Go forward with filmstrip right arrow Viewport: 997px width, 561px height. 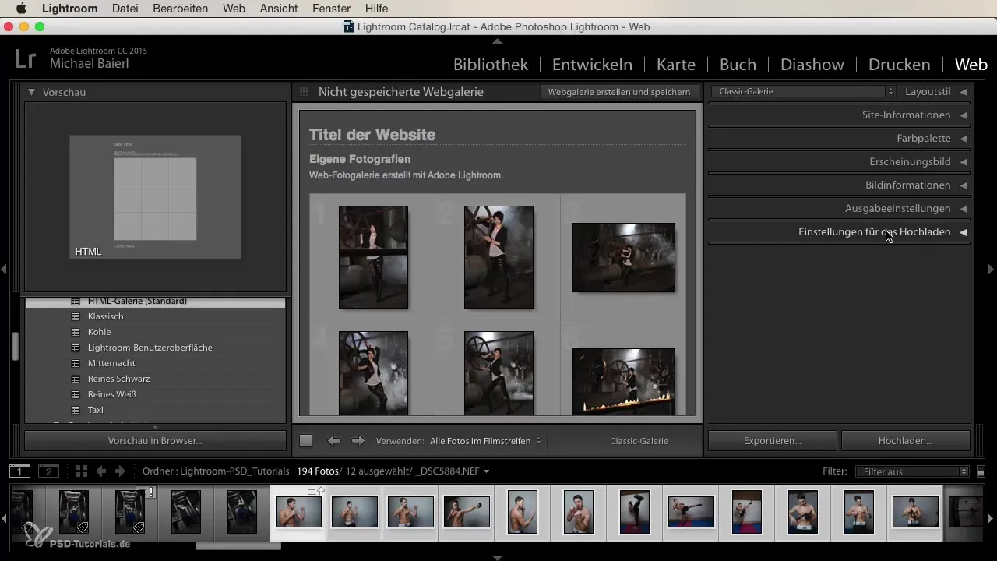[120, 471]
